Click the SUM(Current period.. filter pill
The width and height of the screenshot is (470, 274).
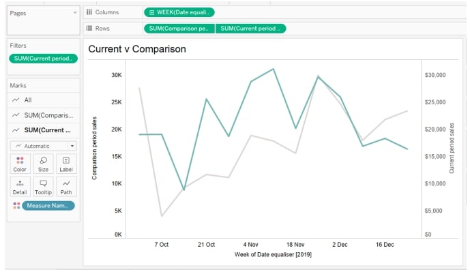click(x=44, y=59)
